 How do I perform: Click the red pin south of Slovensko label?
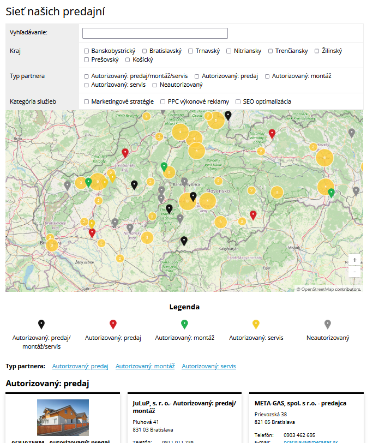point(253,215)
